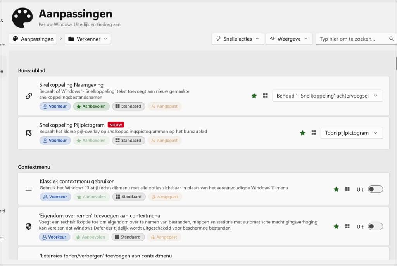Click the Windows grid icon in Klassiek contextmenu row
397x266 pixels.
[x=347, y=189]
